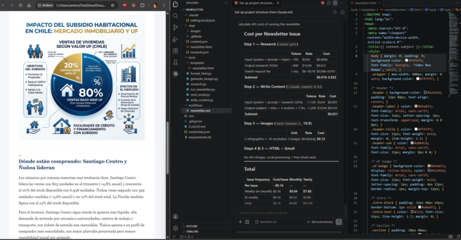The width and height of the screenshot is (461, 240).
Task: Open the Claude panel from the activity bar
Action: click(175, 73)
